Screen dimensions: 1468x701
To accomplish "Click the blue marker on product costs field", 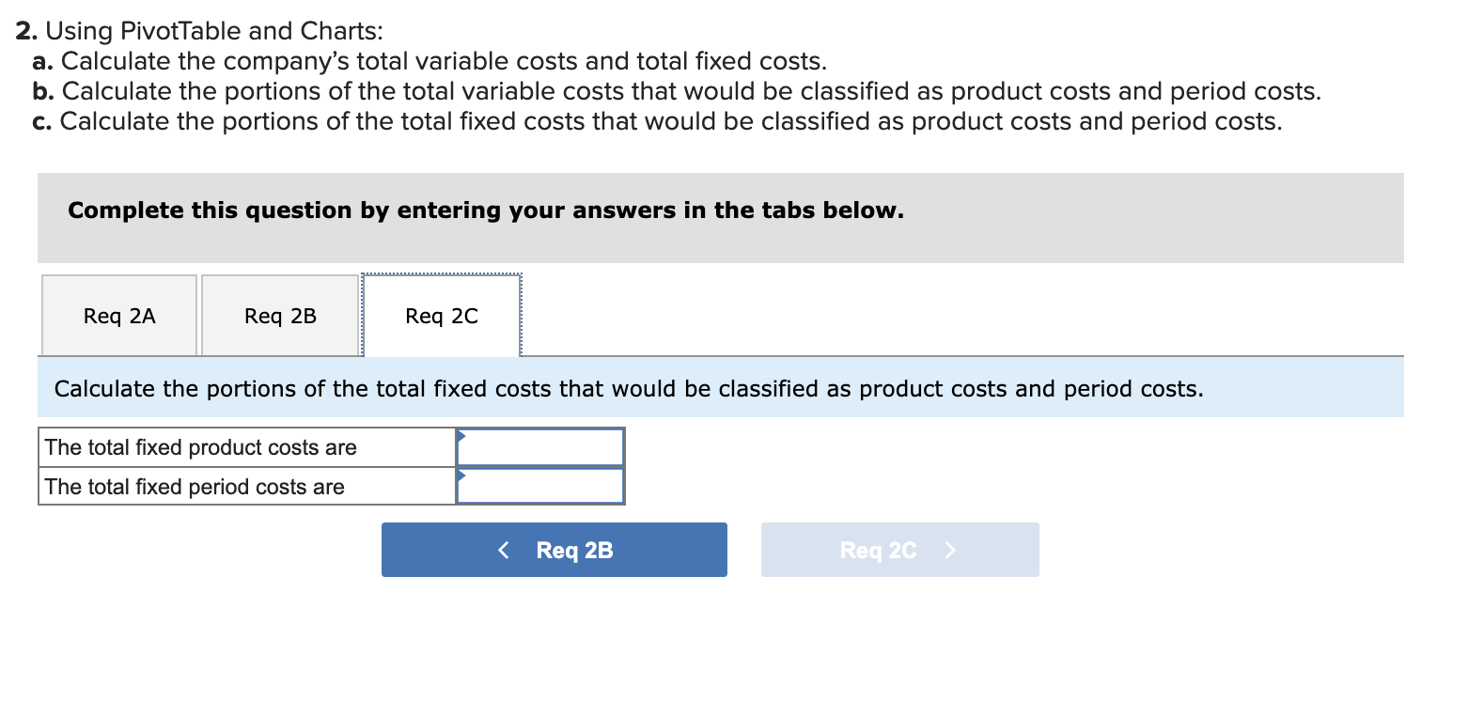I will pyautogui.click(x=461, y=434).
